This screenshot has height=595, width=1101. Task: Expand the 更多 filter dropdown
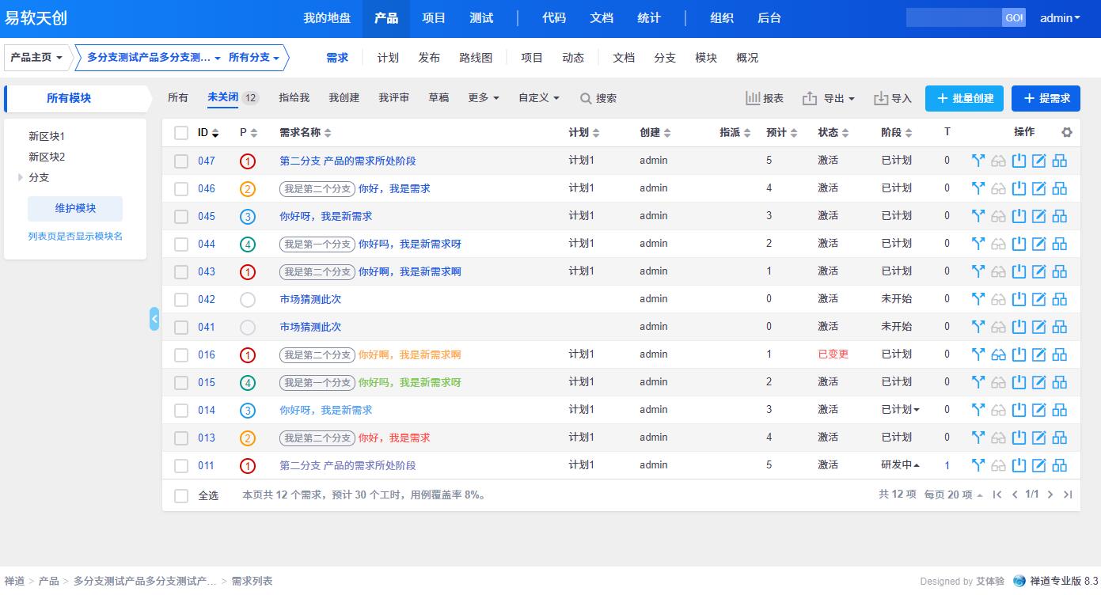[x=483, y=98]
